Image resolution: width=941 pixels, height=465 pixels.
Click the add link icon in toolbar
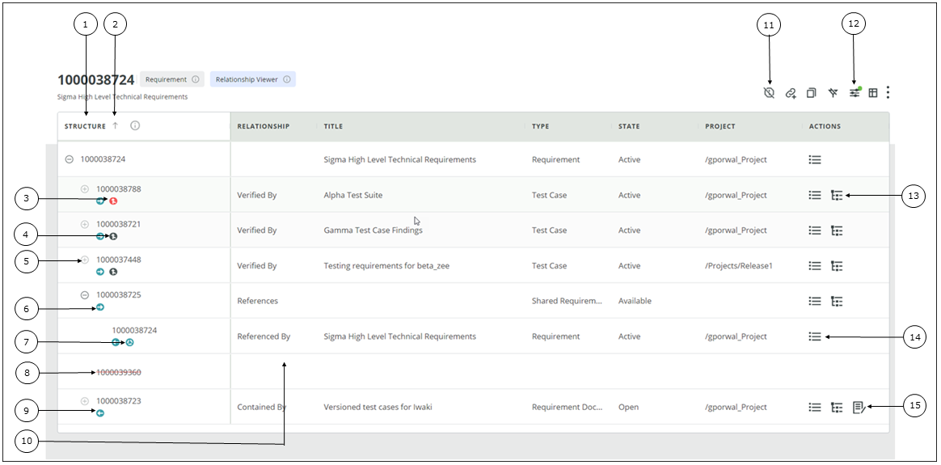pos(791,93)
